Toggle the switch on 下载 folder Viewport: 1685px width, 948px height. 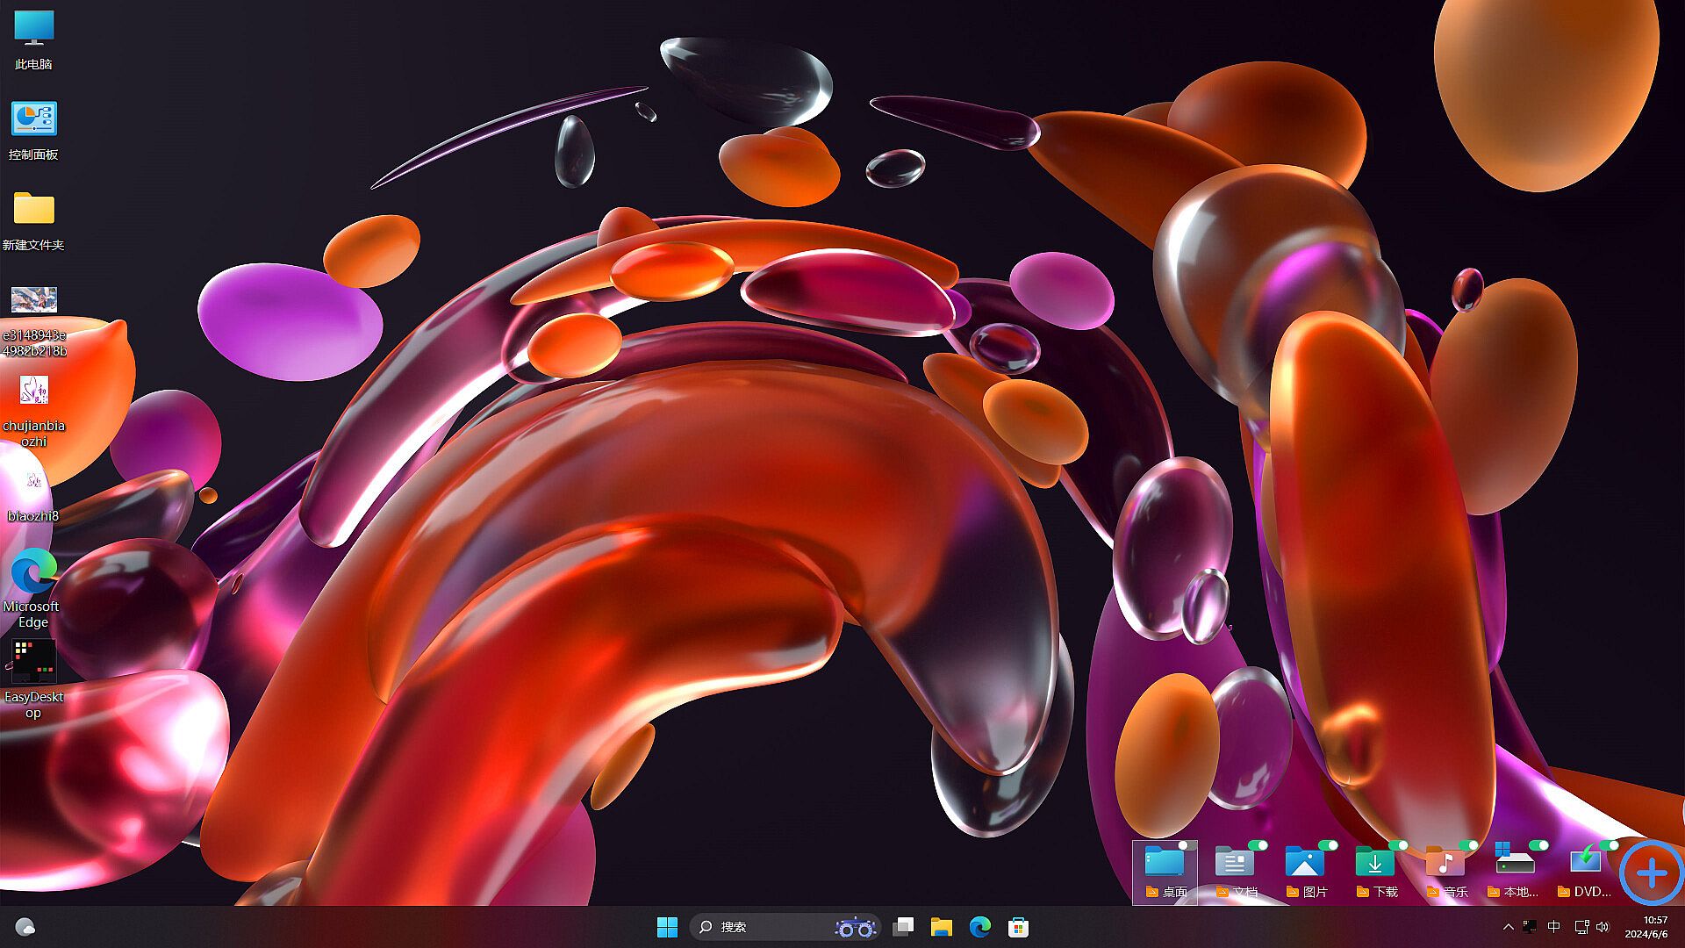[1398, 845]
